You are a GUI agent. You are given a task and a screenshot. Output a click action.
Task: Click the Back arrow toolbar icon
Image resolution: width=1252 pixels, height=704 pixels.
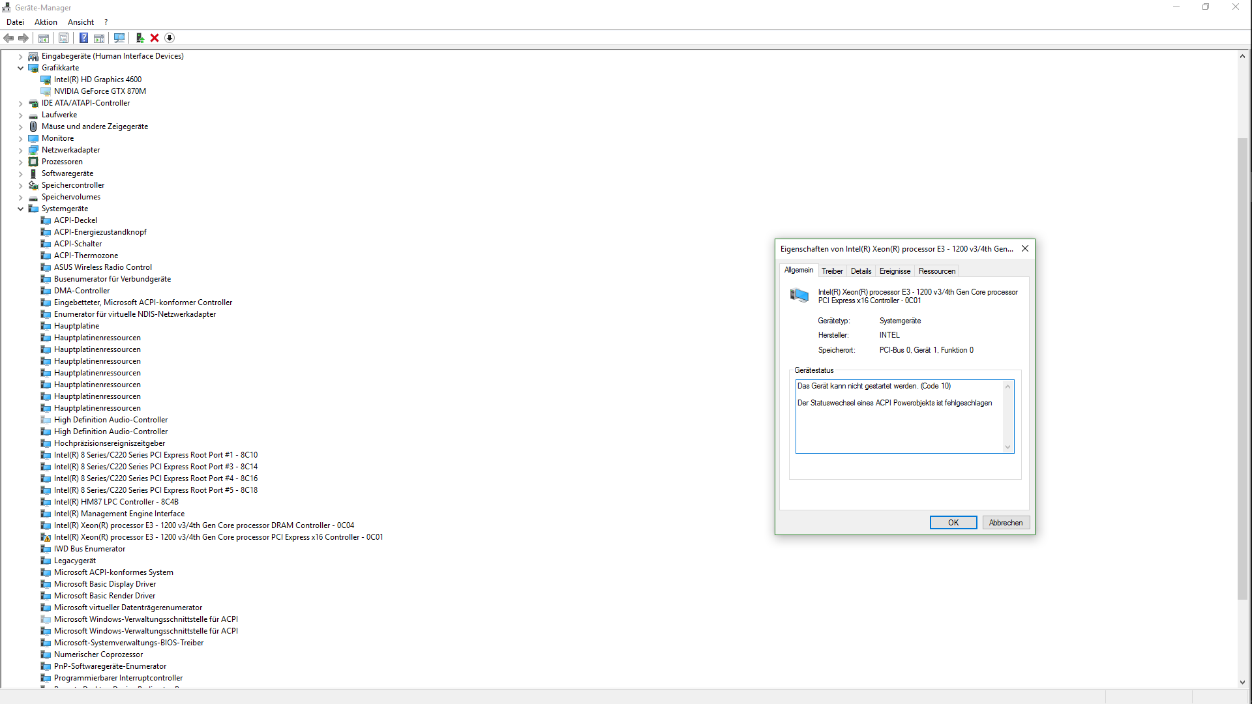(x=8, y=38)
